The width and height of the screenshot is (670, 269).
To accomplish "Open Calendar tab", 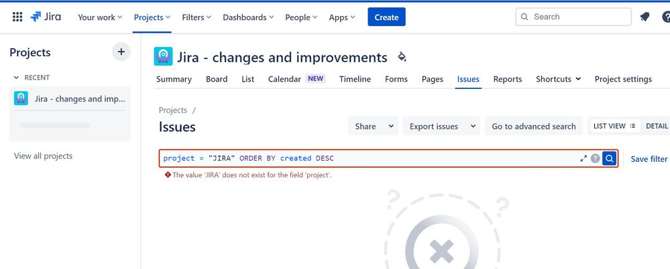I will [x=284, y=79].
